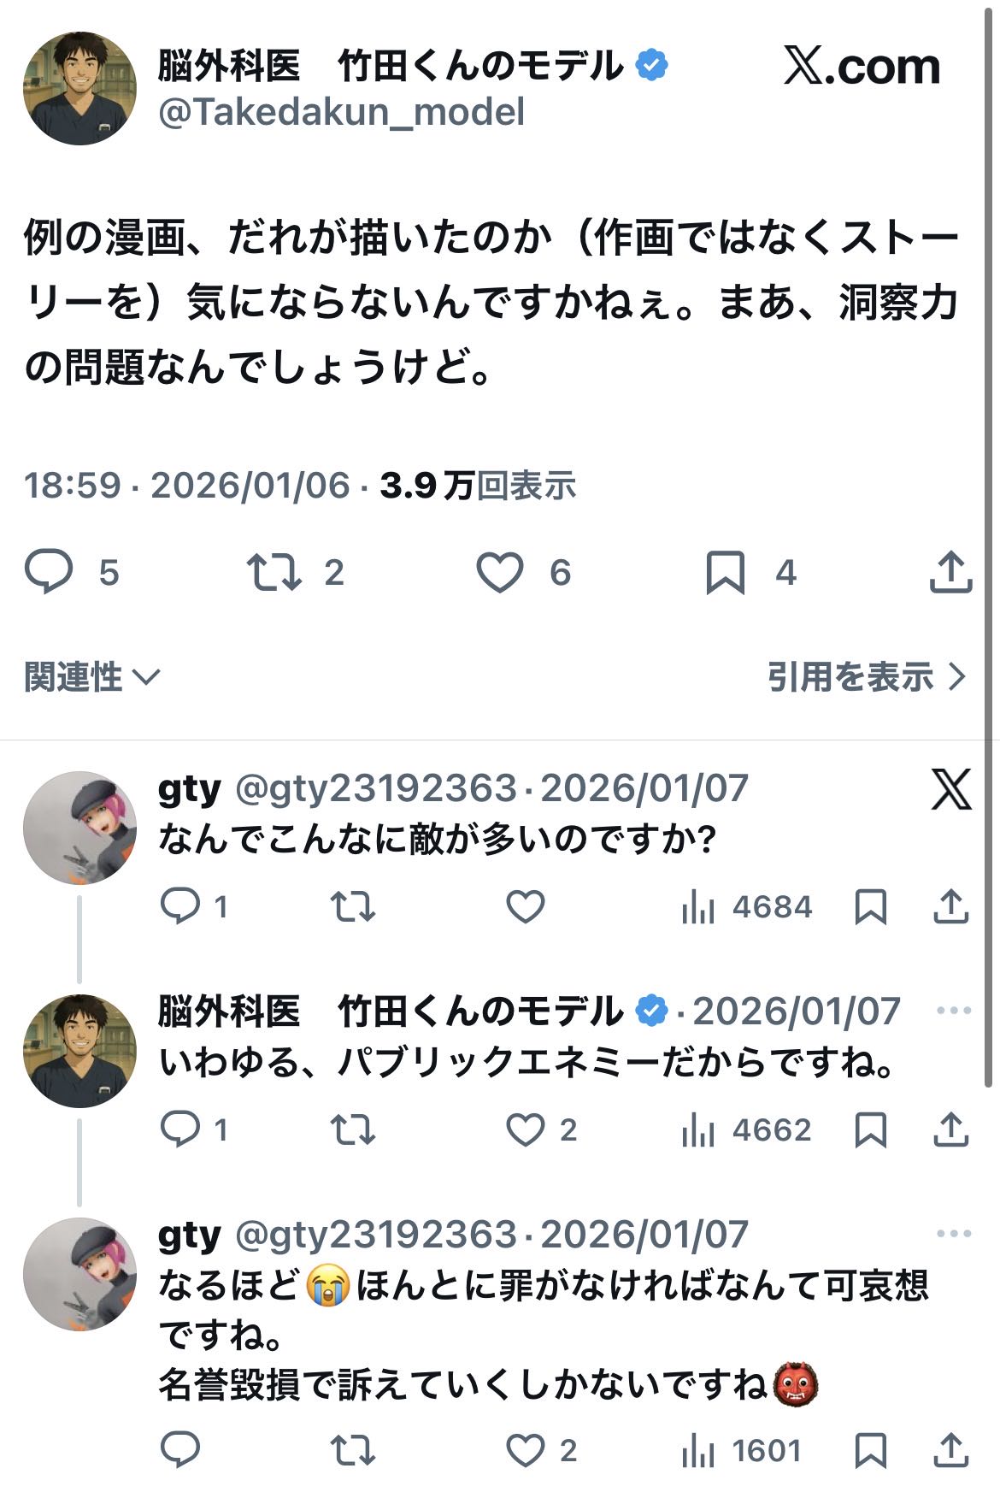Reply to the パブリックエネミー reply

(x=180, y=1130)
